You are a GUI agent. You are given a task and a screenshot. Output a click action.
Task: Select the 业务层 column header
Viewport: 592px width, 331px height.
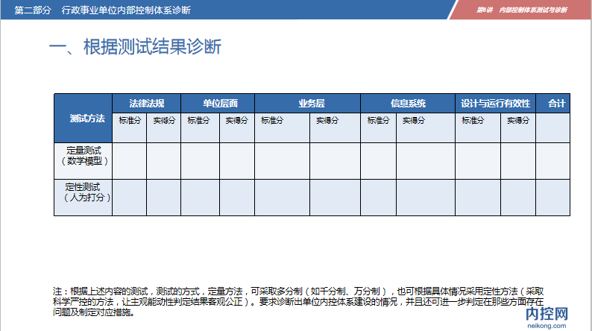pyautogui.click(x=307, y=103)
